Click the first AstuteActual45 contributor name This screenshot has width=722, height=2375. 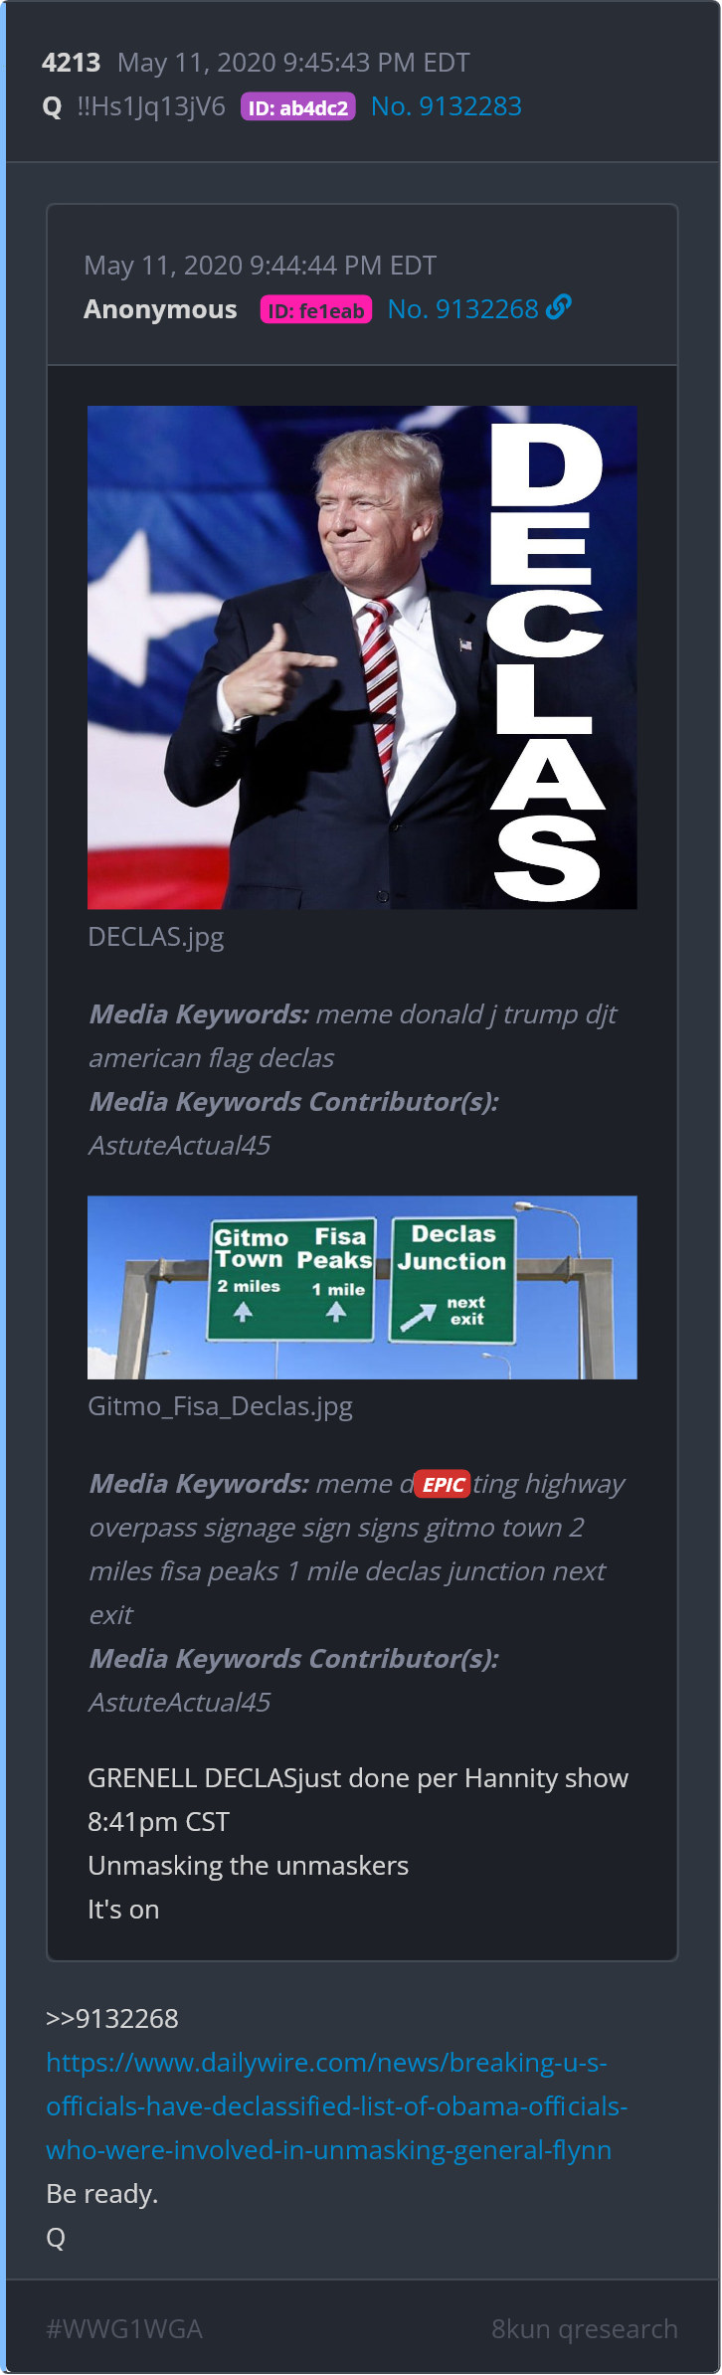coord(180,1146)
